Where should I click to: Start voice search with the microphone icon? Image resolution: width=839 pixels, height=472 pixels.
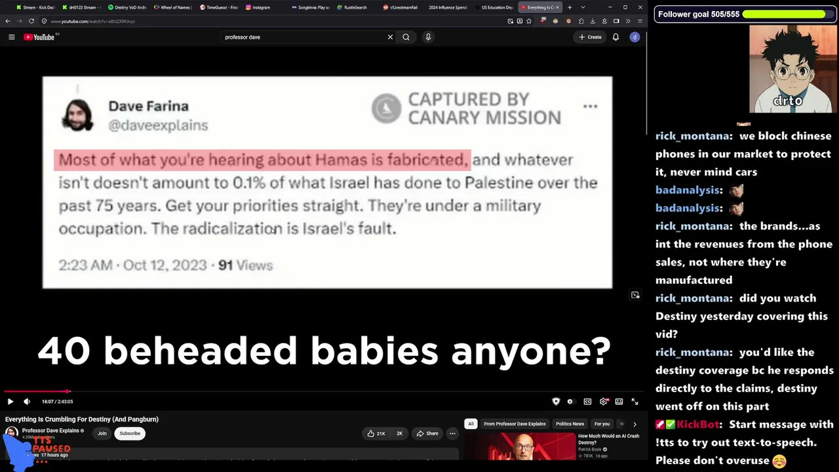pos(428,37)
